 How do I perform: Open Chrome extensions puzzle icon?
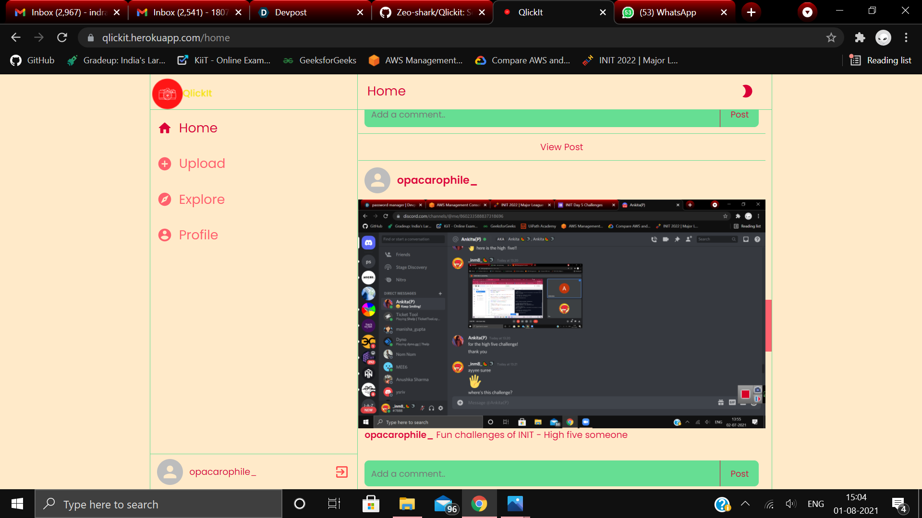tap(860, 38)
